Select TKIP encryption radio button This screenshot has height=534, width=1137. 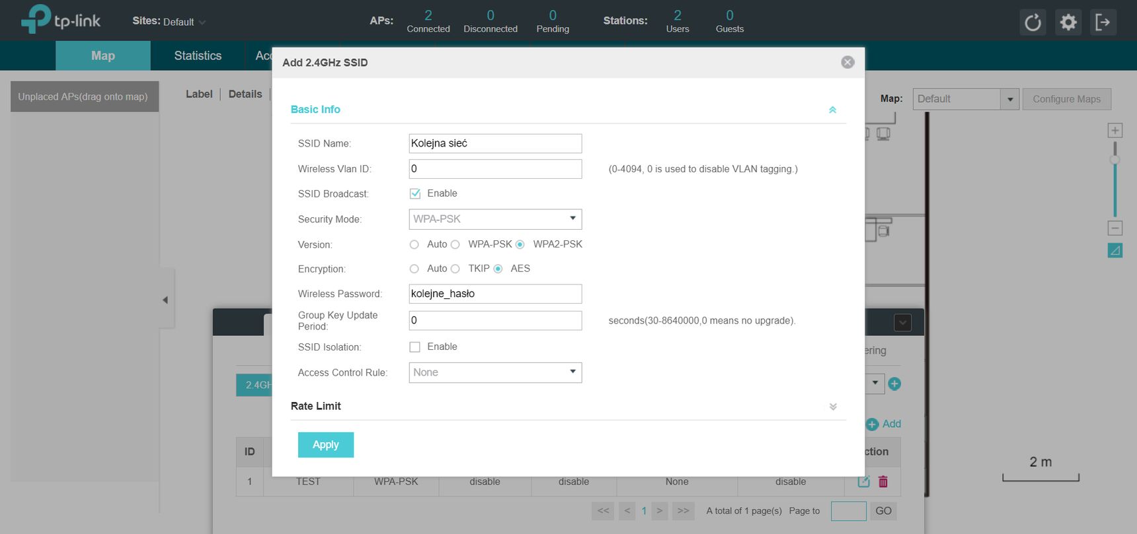[x=455, y=269]
